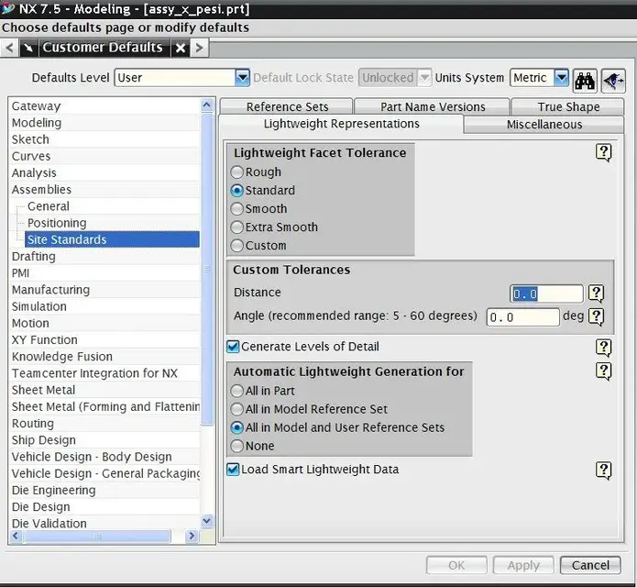Switch to the True Shape tab
637x587 pixels.
click(568, 106)
